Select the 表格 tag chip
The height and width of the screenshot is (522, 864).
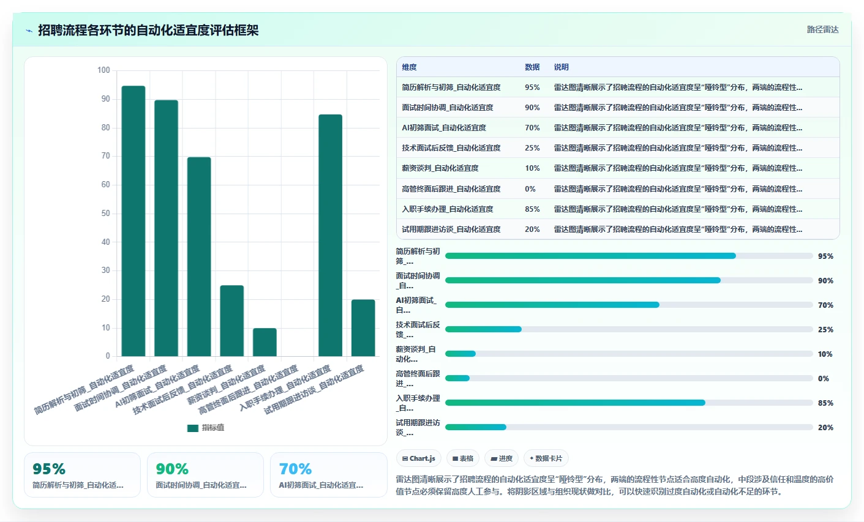tap(463, 458)
